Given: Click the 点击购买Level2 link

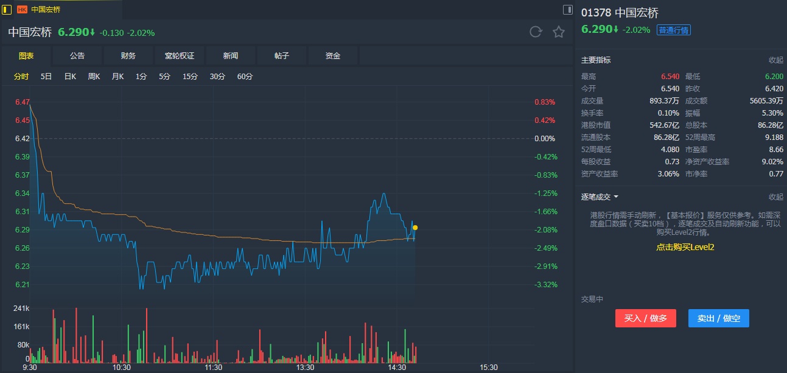Looking at the screenshot, I should click(x=685, y=247).
